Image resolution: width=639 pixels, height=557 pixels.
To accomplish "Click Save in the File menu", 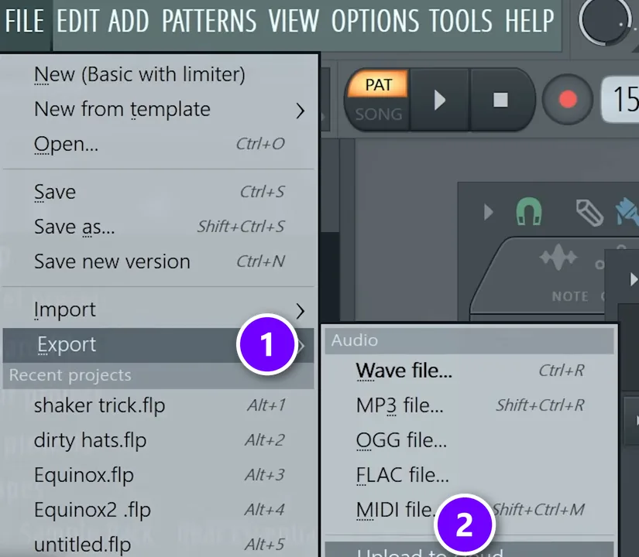I will pyautogui.click(x=159, y=192).
